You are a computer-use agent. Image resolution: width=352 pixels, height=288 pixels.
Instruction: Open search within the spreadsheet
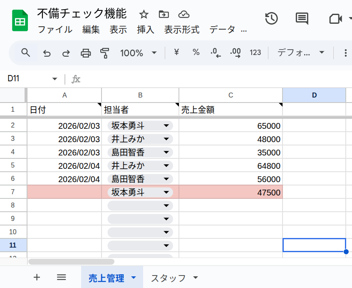pyautogui.click(x=25, y=53)
